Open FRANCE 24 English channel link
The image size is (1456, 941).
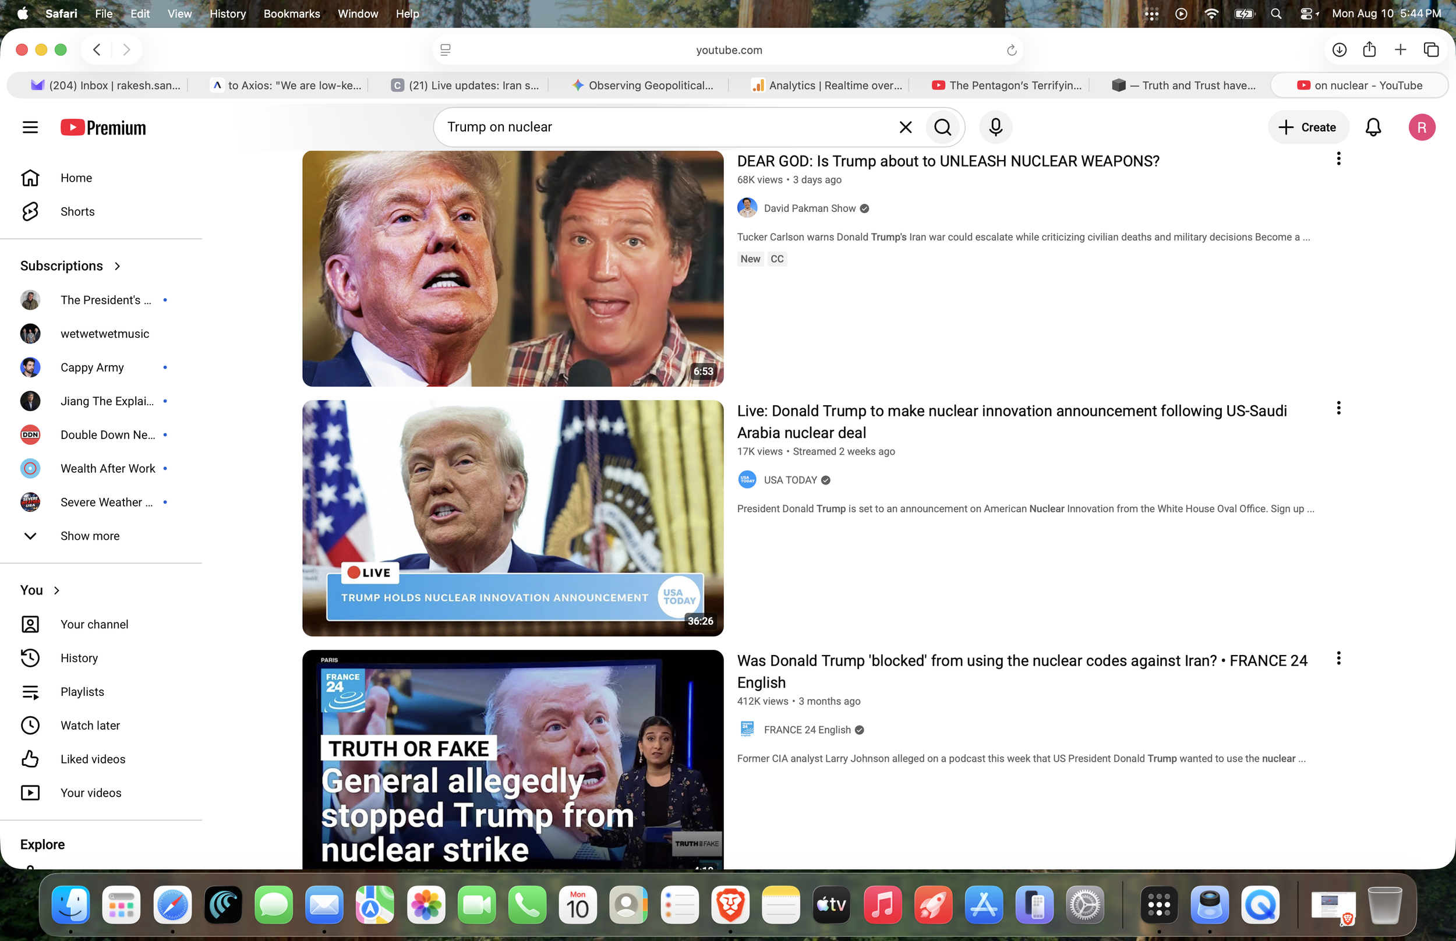pyautogui.click(x=807, y=730)
